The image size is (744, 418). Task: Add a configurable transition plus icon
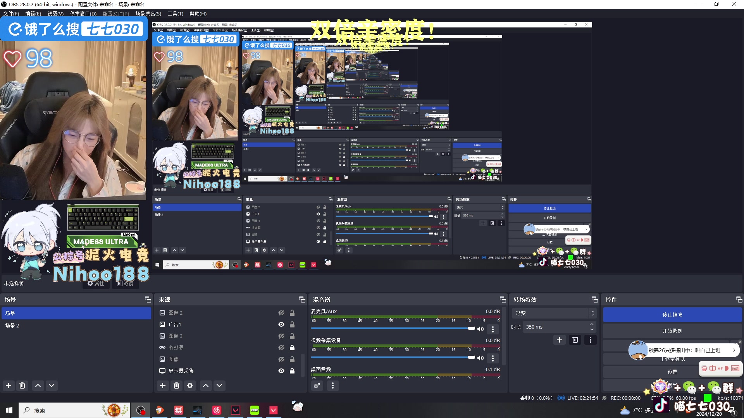coord(560,340)
